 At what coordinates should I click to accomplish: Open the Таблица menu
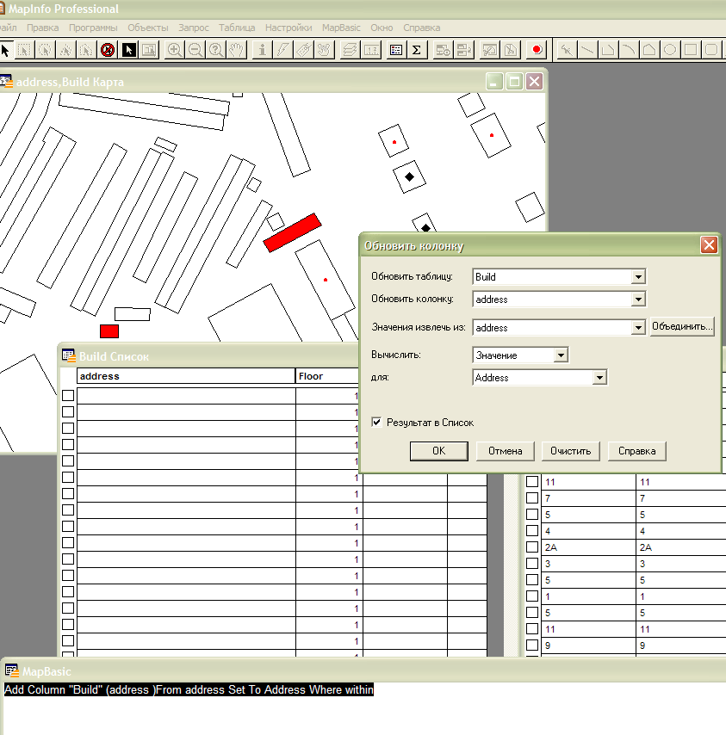(x=237, y=28)
